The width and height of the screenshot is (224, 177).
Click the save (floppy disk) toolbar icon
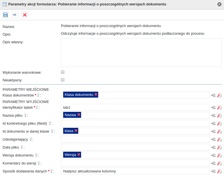[5, 15]
